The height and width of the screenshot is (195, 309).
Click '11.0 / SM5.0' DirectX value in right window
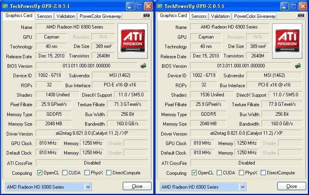[285, 95]
